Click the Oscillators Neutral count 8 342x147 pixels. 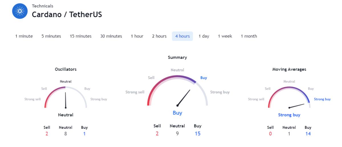tap(66, 134)
